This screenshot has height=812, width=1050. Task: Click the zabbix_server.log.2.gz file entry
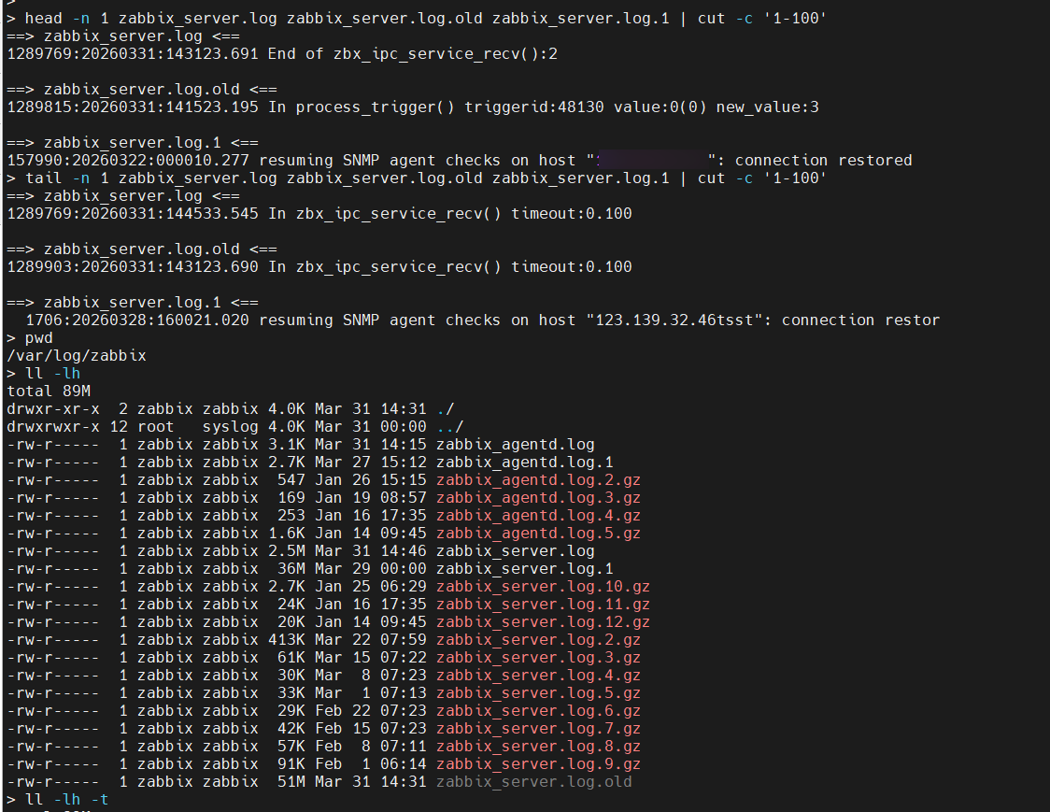(538, 639)
